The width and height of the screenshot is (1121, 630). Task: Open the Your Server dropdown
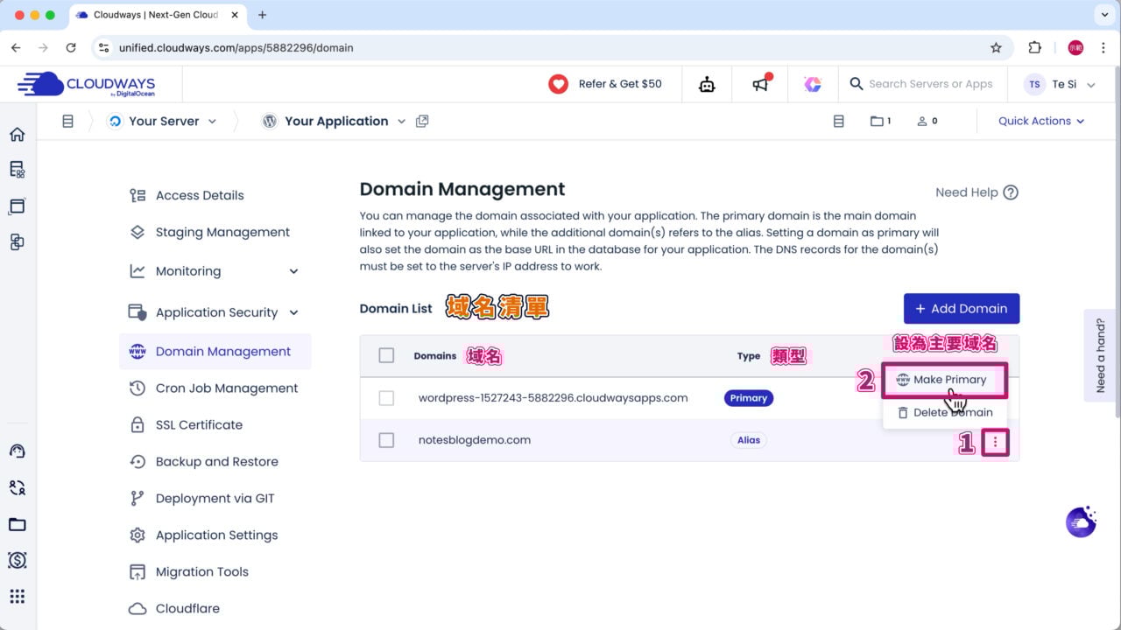pyautogui.click(x=163, y=122)
